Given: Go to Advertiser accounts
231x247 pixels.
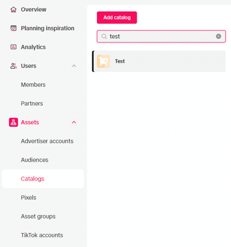Looking at the screenshot, I should [x=47, y=141].
